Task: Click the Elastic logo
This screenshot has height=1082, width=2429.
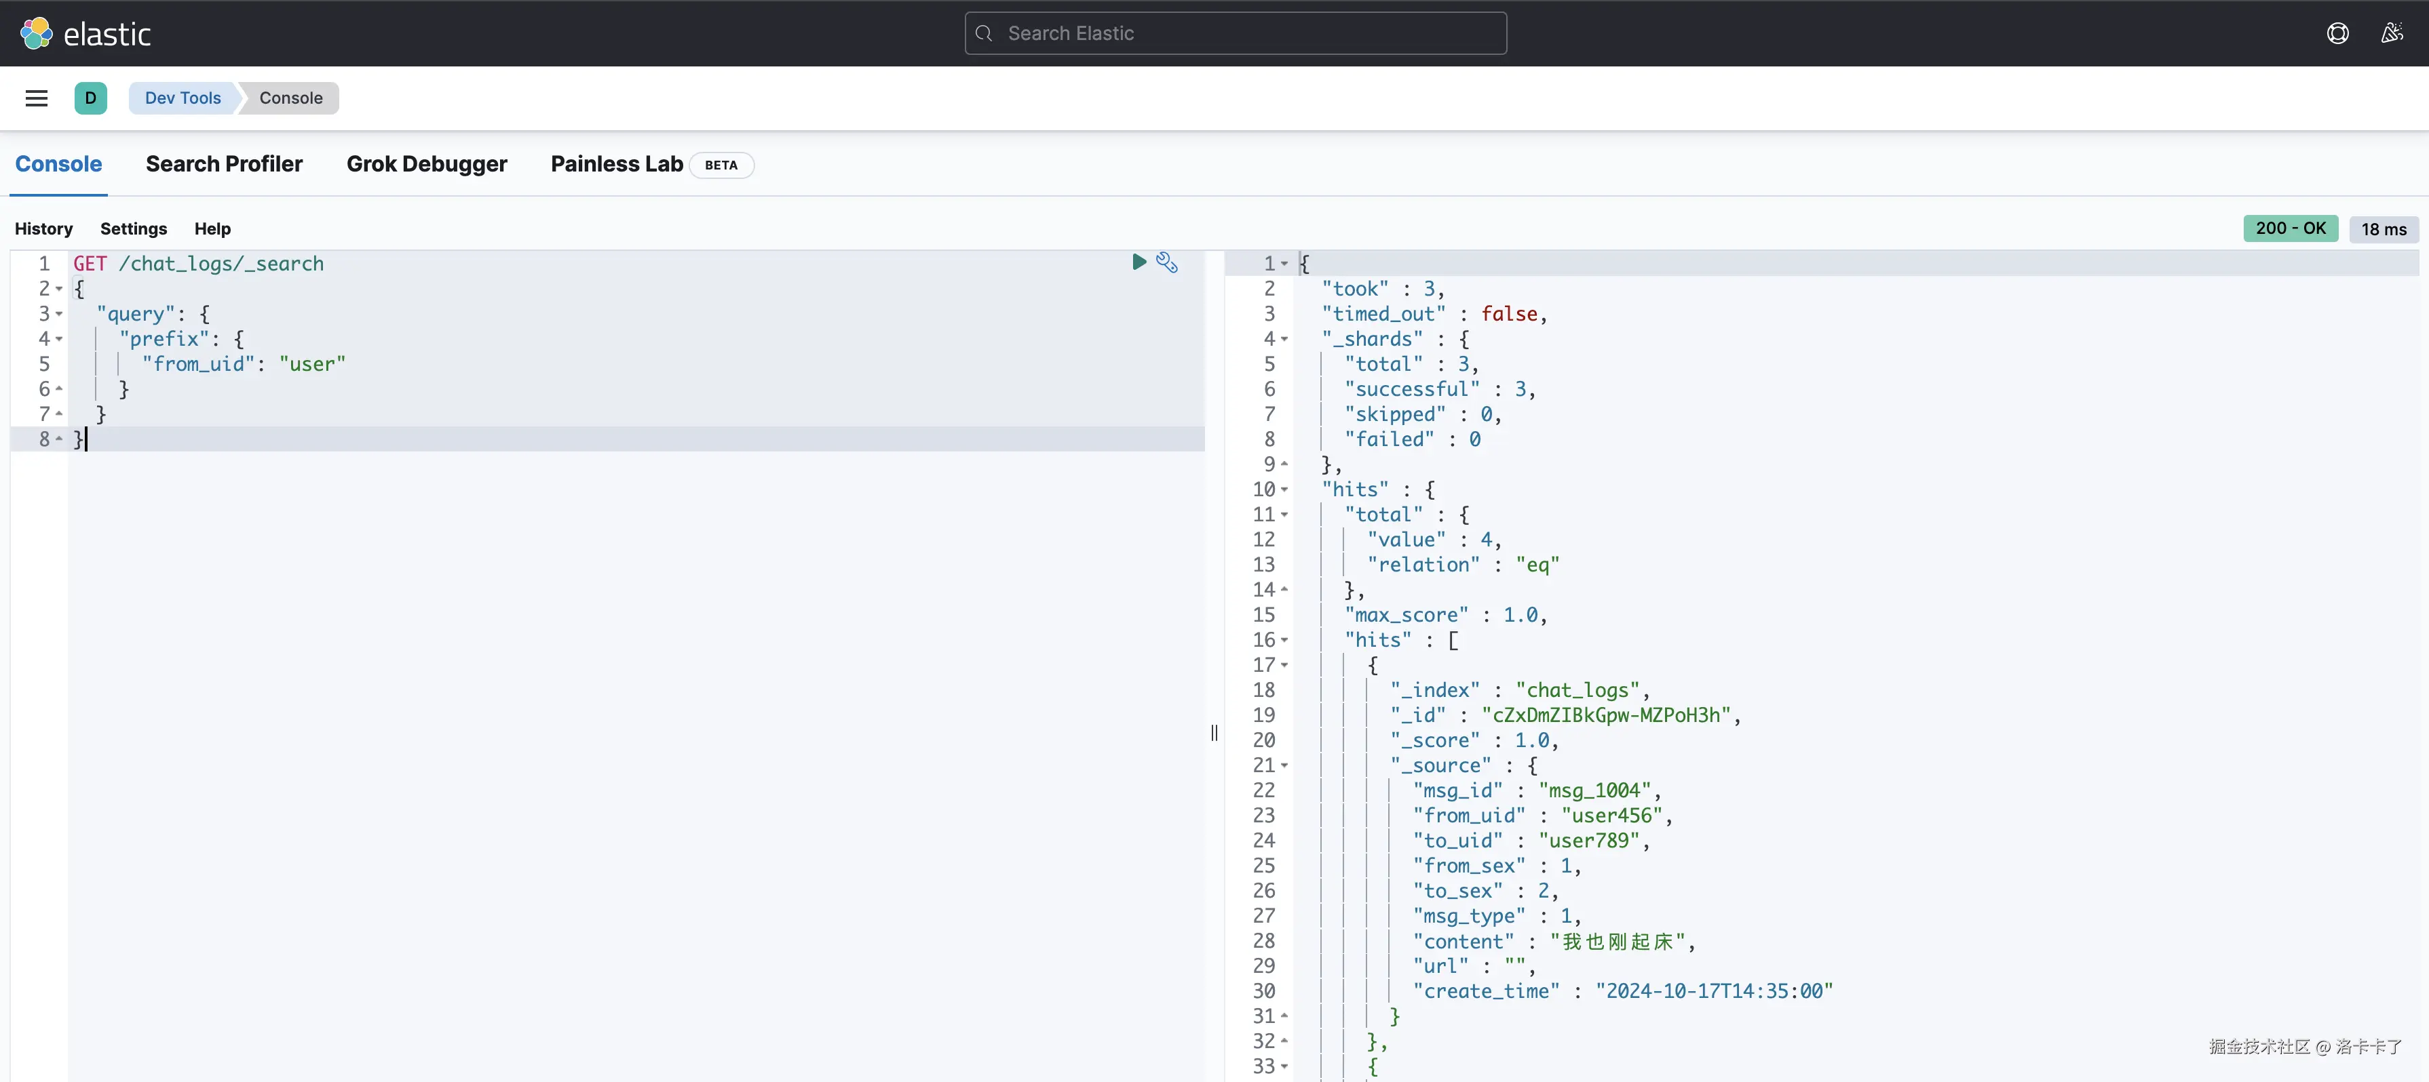Action: [x=85, y=34]
